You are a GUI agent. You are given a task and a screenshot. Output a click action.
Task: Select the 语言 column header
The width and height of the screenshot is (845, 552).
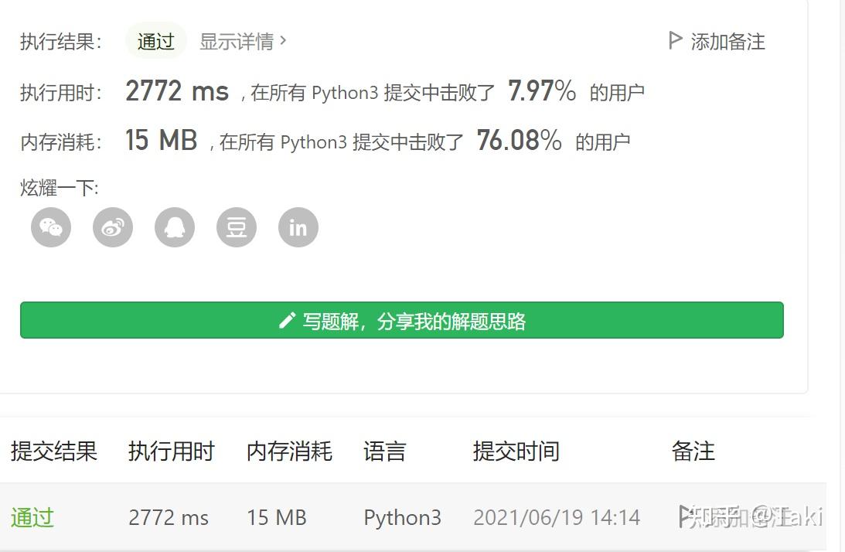coord(384,451)
